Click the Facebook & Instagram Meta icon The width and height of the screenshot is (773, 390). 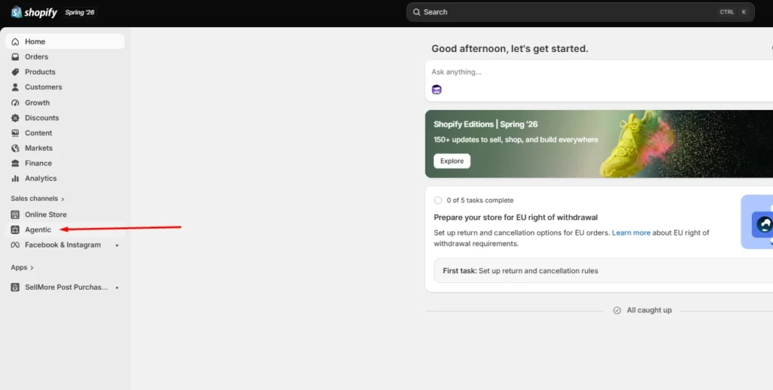pos(15,244)
